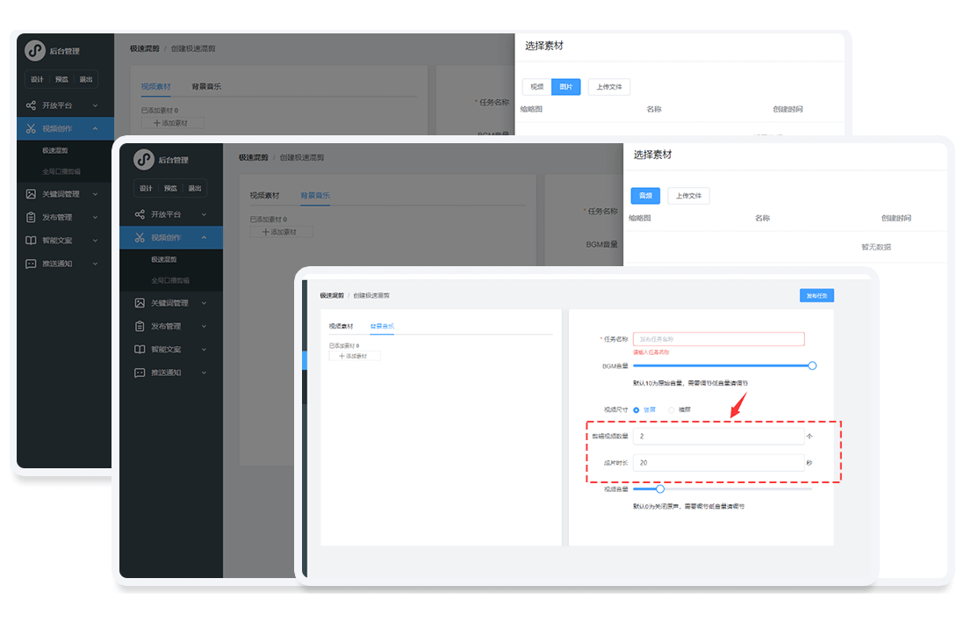Click the blue 发布任务 button
This screenshot has width=964, height=622.
pos(817,296)
